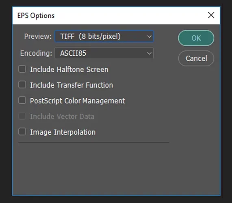Click the EPS Options title bar text

click(36, 16)
